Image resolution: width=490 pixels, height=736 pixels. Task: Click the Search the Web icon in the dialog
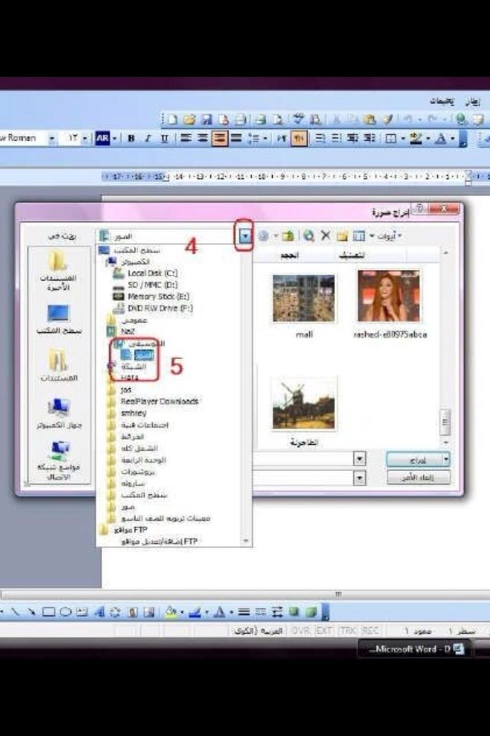click(x=309, y=235)
